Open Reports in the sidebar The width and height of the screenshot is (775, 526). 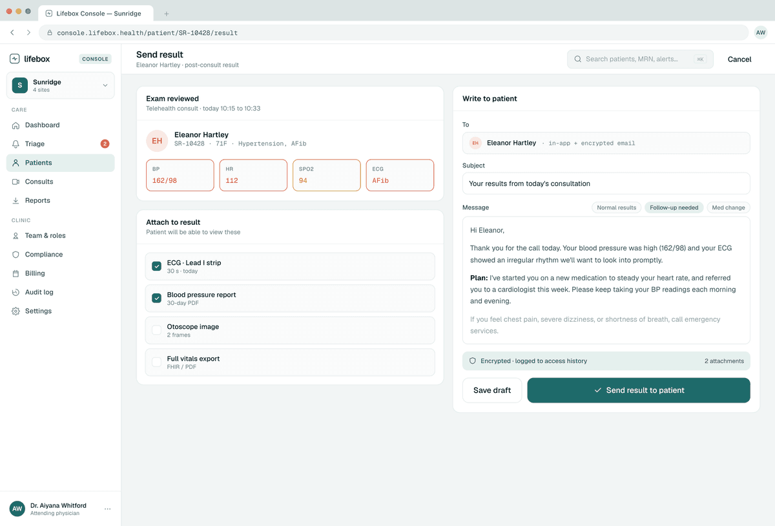[x=61, y=200]
